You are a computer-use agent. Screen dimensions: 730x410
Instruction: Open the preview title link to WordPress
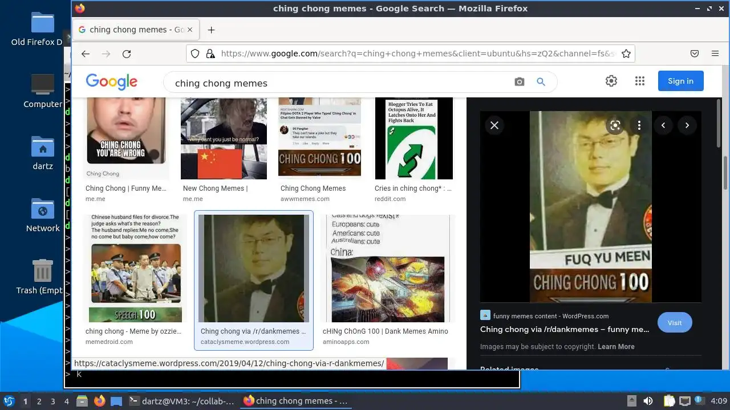(565, 329)
